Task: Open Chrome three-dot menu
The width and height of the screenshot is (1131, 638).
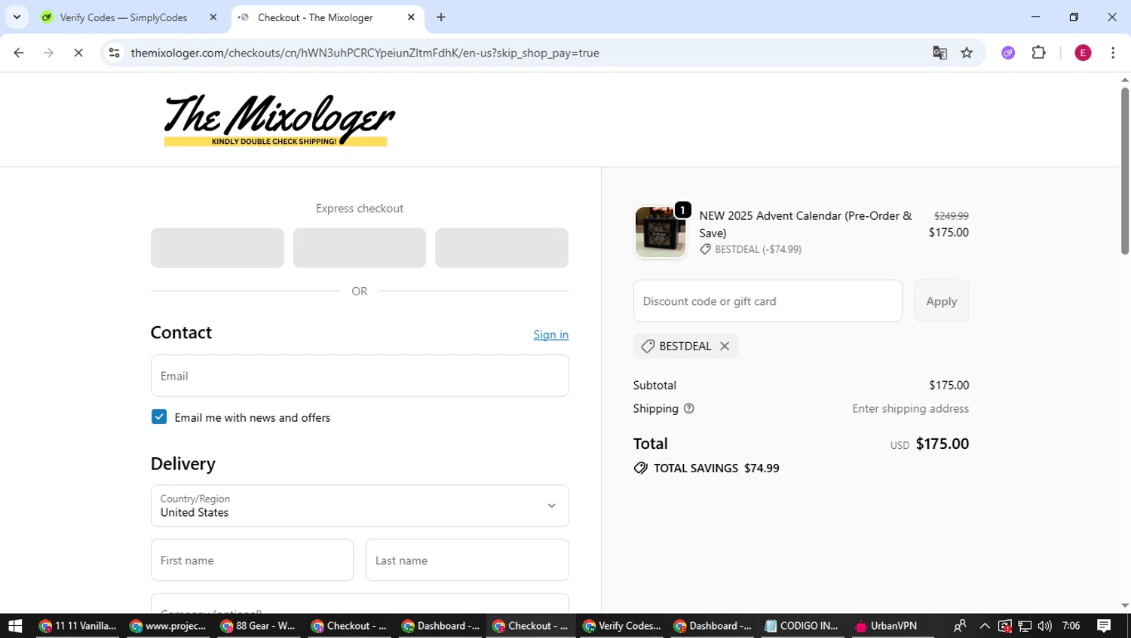Action: [x=1113, y=53]
